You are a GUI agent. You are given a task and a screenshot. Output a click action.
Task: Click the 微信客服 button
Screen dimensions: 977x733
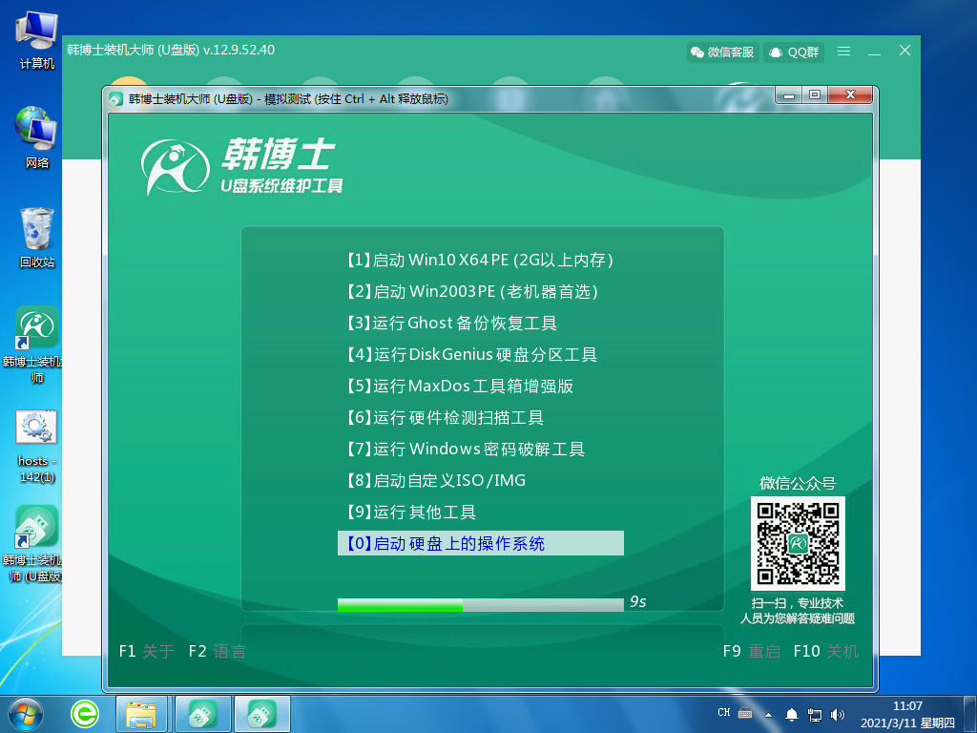point(722,52)
